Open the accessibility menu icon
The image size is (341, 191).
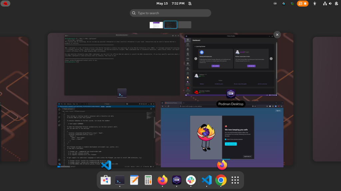pos(315,3)
